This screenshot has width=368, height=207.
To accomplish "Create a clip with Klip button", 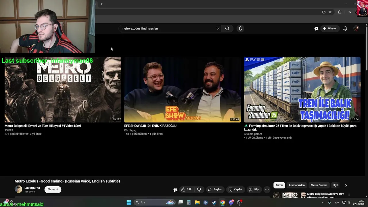I will pos(254,189).
